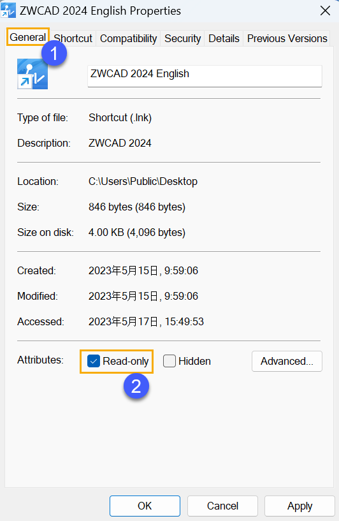Click the ZWCAD icon in the title bar
Screen dimensions: 339x521
tap(8, 10)
